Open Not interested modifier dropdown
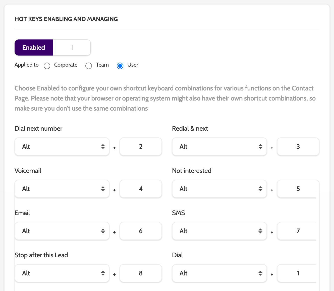Image resolution: width=334 pixels, height=291 pixels. pos(219,189)
